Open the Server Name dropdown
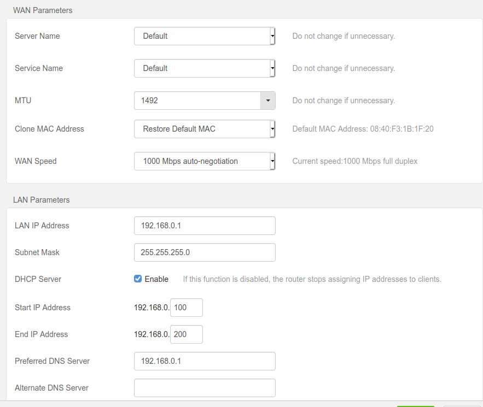This screenshot has height=407, width=483. pos(205,36)
